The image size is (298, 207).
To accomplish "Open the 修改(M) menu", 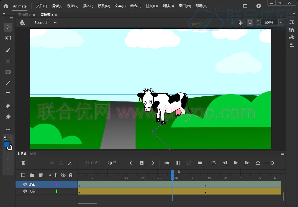I will 104,6.
